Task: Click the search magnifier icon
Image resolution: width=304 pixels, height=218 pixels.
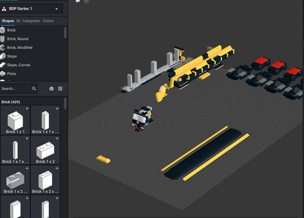Action: [x=34, y=89]
